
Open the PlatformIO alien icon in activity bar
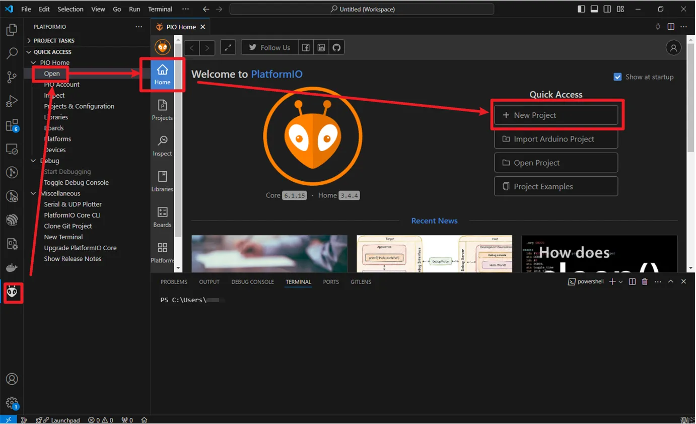[x=12, y=292]
